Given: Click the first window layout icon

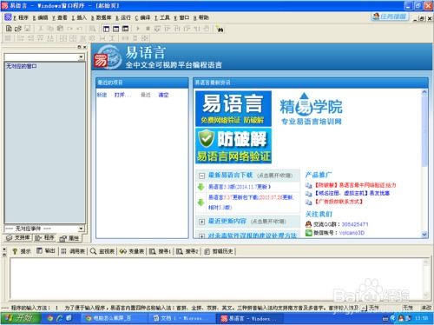Looking at the screenshot, I should (x=106, y=29).
